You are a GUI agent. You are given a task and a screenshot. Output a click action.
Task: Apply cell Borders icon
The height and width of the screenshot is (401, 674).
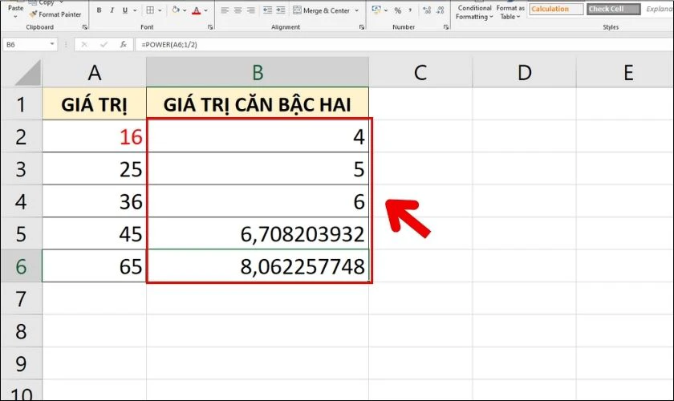coord(150,10)
